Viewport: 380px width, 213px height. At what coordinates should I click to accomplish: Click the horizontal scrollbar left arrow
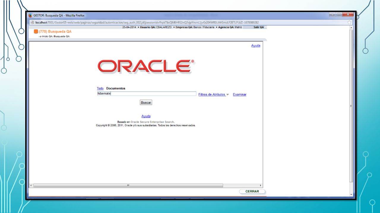[31, 185]
